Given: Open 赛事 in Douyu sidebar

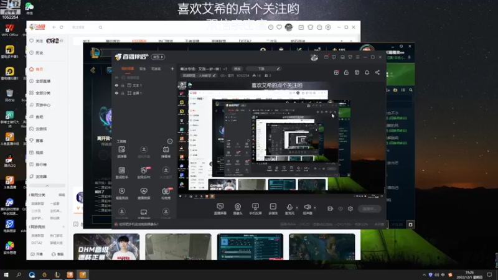Looking at the screenshot, I should coord(36,141).
